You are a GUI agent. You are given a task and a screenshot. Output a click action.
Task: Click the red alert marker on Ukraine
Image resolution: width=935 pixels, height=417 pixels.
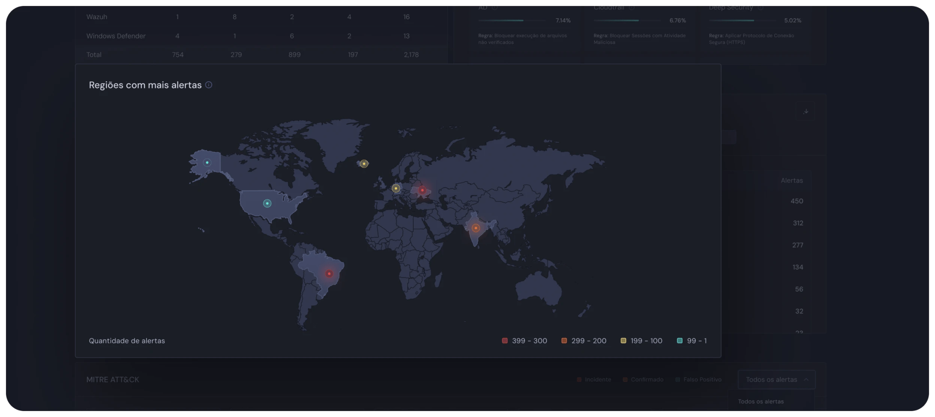tap(422, 190)
